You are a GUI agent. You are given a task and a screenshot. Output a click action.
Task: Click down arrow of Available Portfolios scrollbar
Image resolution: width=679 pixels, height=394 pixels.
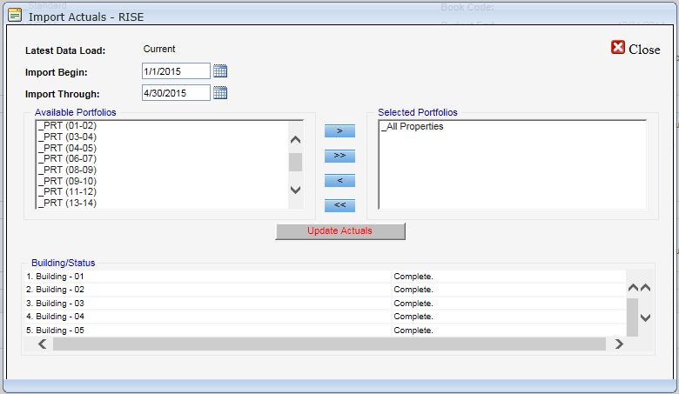pos(295,190)
